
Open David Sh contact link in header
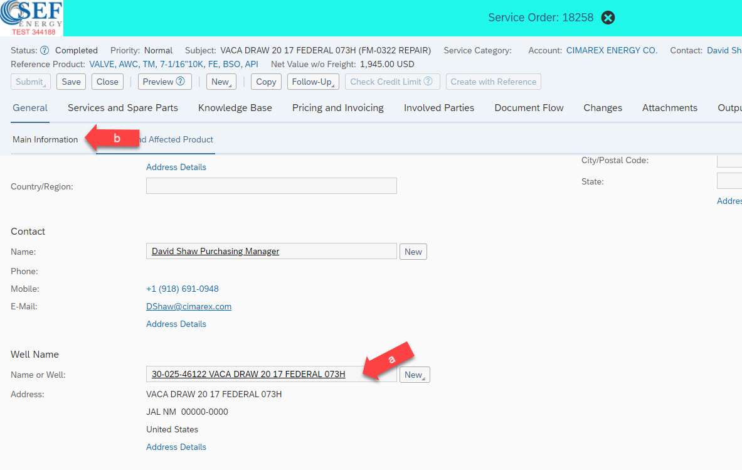(x=724, y=50)
